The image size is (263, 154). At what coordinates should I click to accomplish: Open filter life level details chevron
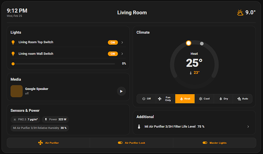point(248,127)
